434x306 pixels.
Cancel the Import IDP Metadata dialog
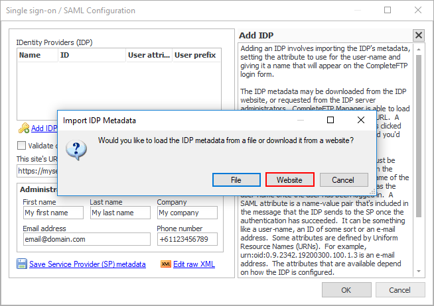pos(343,180)
